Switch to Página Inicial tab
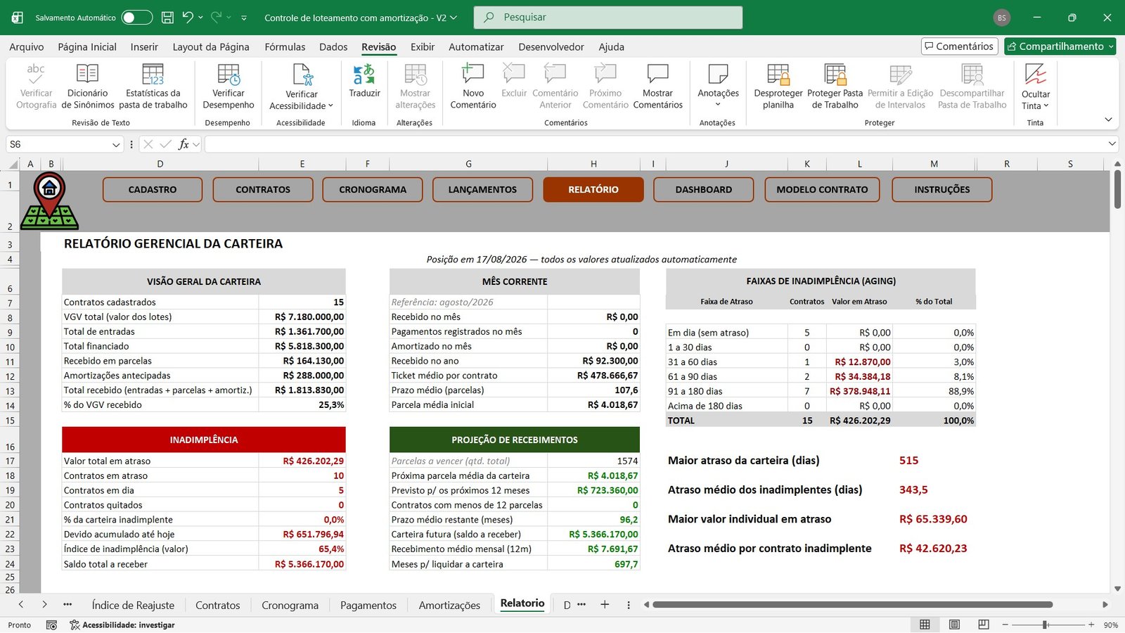The width and height of the screenshot is (1125, 633). tap(87, 46)
